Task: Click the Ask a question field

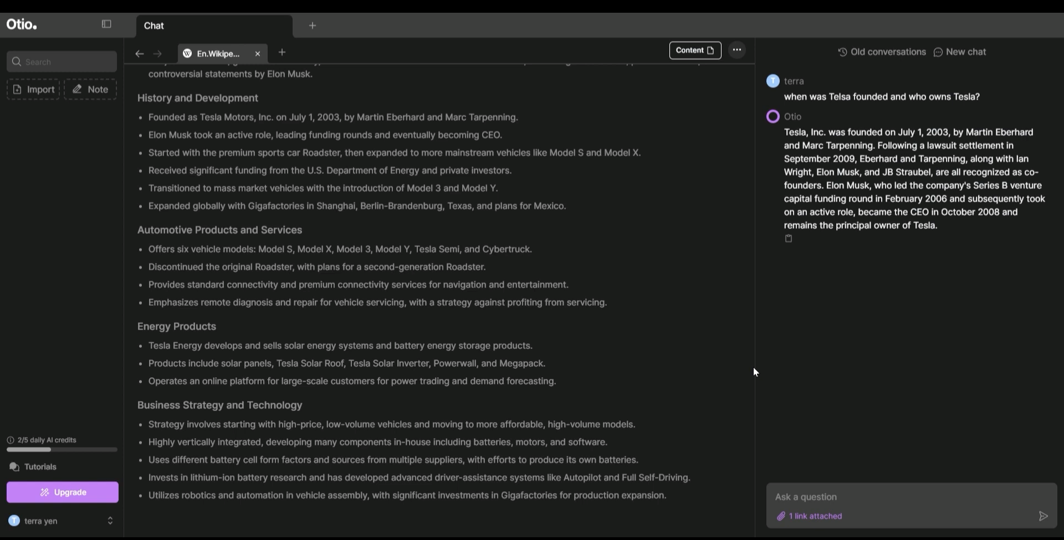Action: (x=912, y=497)
